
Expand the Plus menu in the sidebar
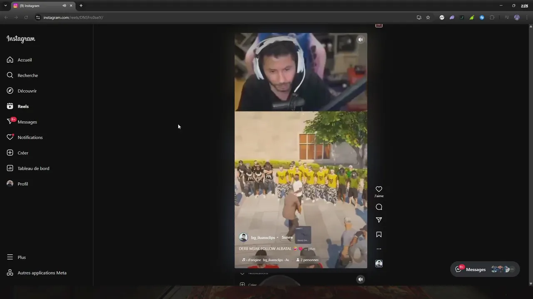(16, 257)
